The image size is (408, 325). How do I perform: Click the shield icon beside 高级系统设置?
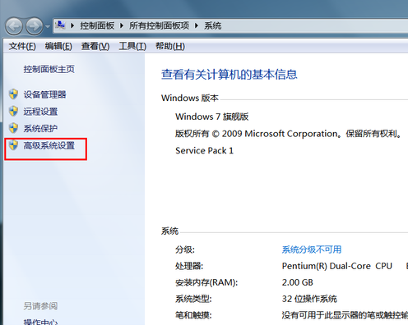pos(13,145)
